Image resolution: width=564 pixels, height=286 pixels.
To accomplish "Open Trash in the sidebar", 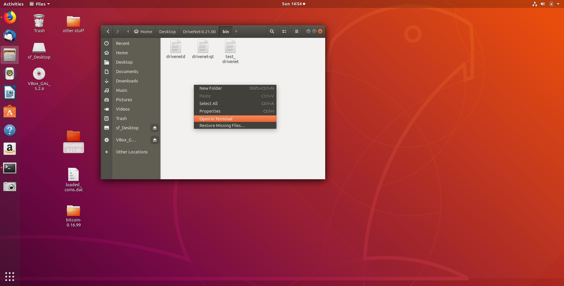I will click(x=131, y=119).
